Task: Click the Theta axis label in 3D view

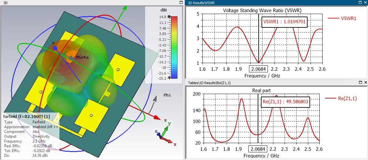Action: [82, 57]
